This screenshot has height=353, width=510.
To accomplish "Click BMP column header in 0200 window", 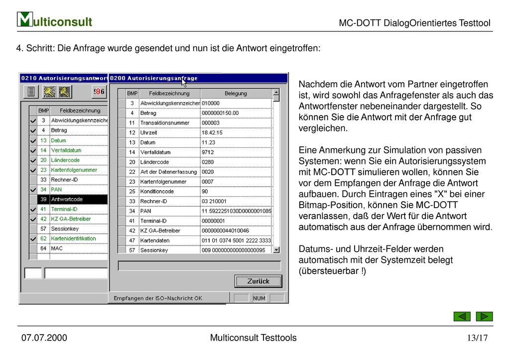I will pyautogui.click(x=132, y=94).
